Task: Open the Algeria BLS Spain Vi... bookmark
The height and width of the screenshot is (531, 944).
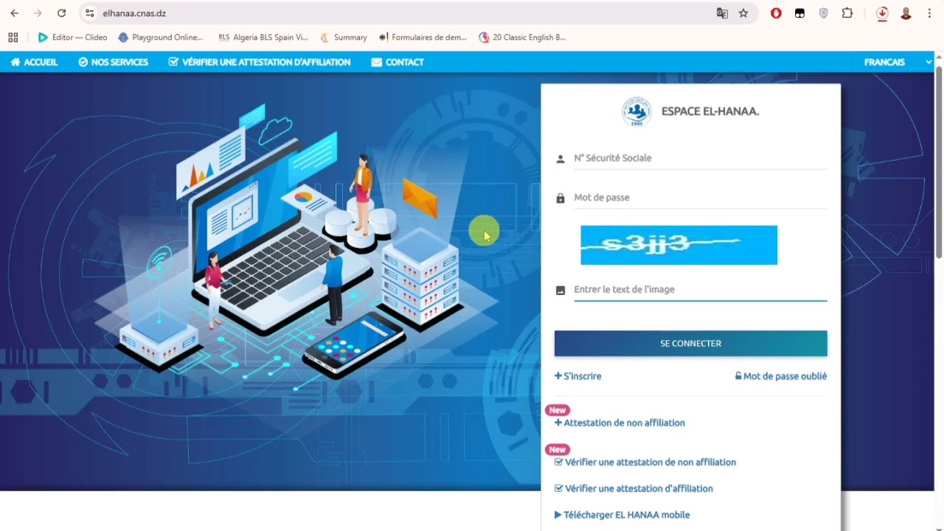Action: click(x=263, y=38)
